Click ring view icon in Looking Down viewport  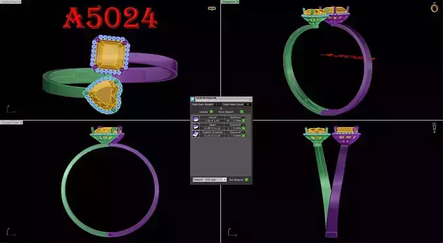pyautogui.click(x=212, y=9)
